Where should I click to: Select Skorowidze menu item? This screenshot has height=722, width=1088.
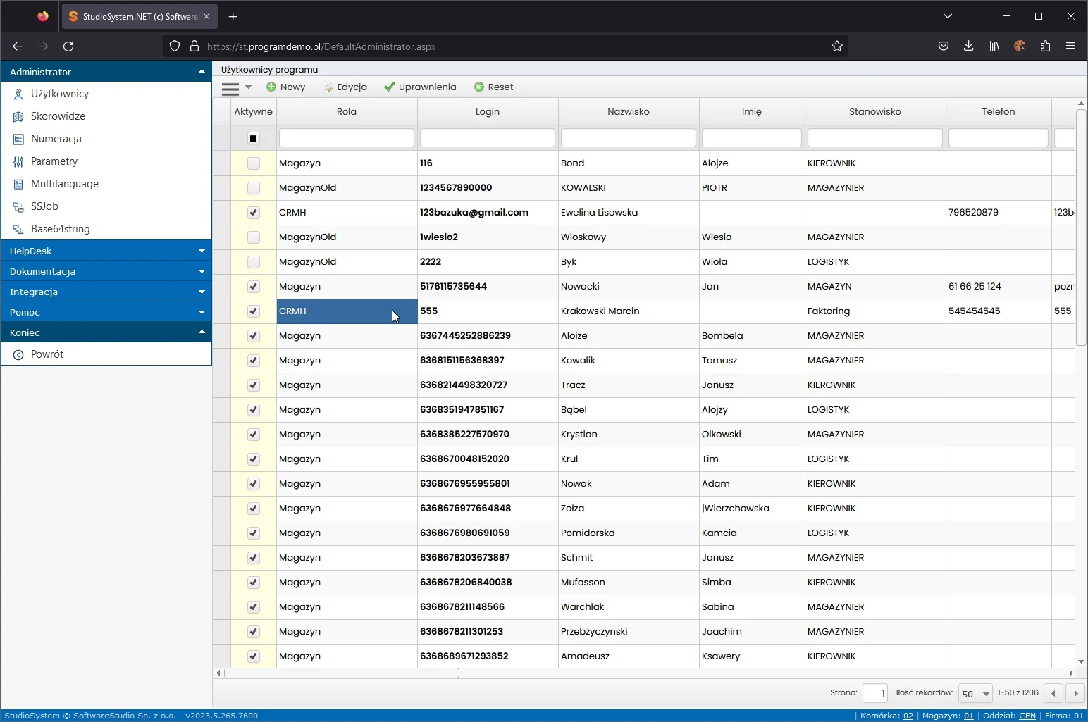click(x=58, y=116)
